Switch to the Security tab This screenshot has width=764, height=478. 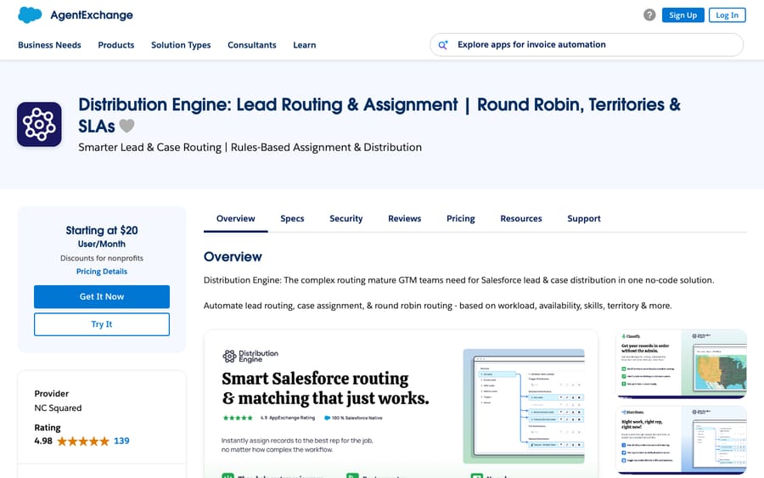[346, 219]
